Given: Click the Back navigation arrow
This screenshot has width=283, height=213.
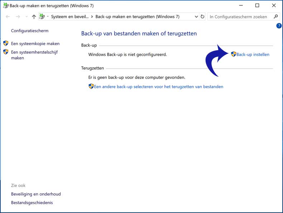Looking at the screenshot, I should coord(8,17).
